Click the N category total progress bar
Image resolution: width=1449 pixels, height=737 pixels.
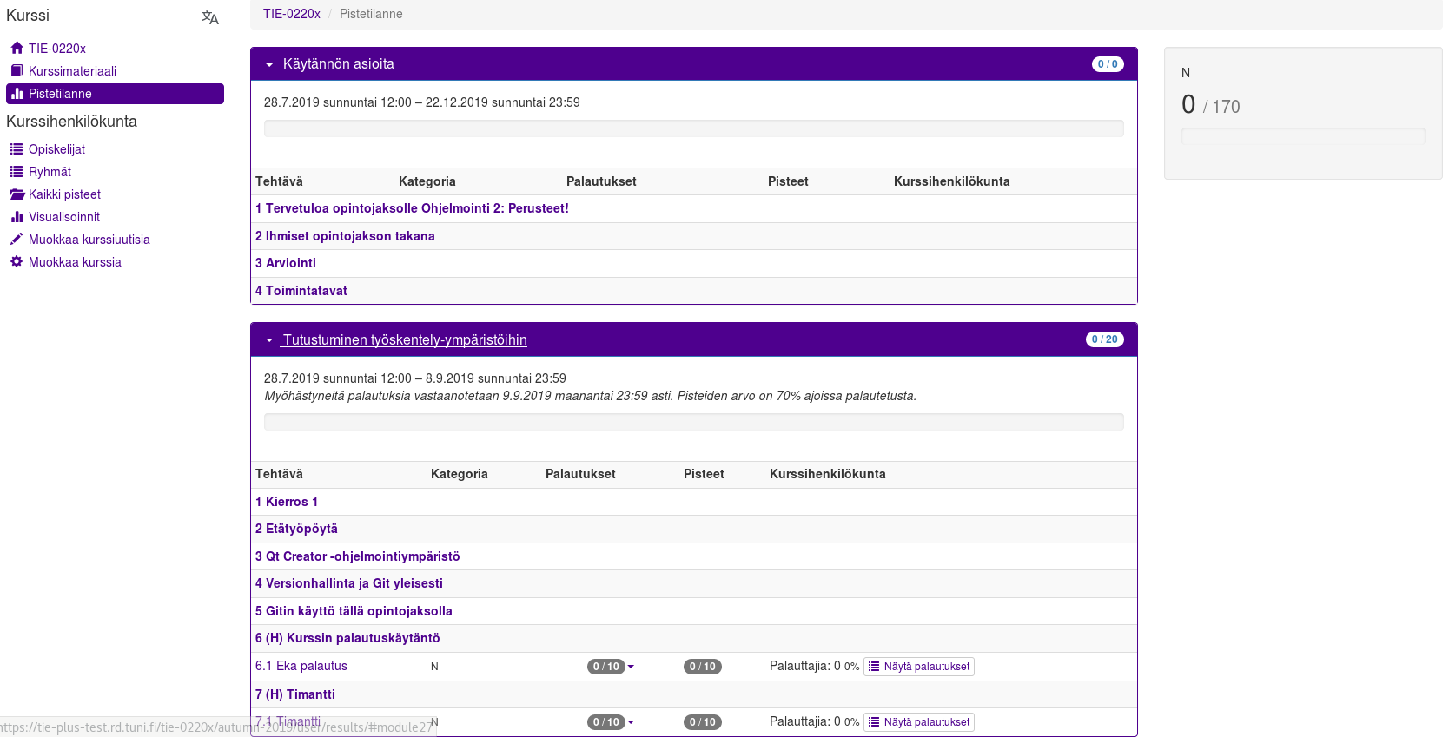pyautogui.click(x=1303, y=136)
